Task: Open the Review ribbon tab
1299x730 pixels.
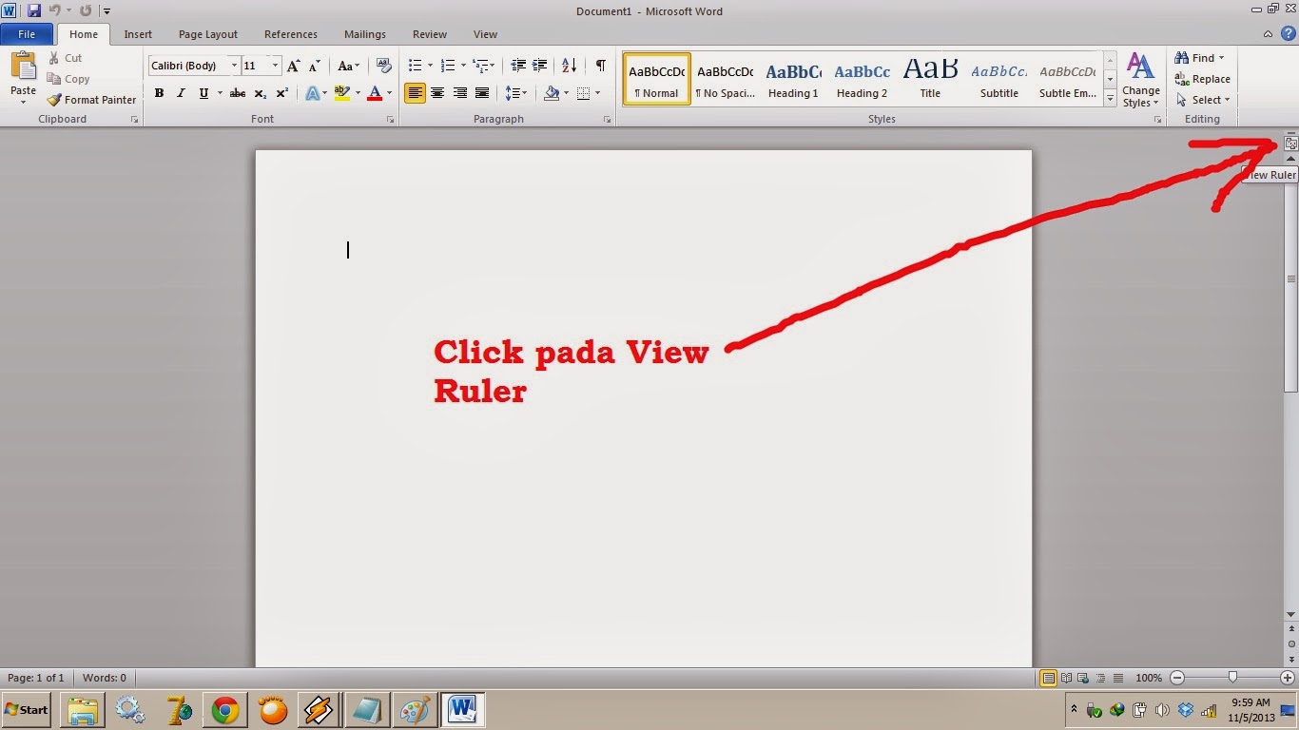Action: [x=429, y=33]
